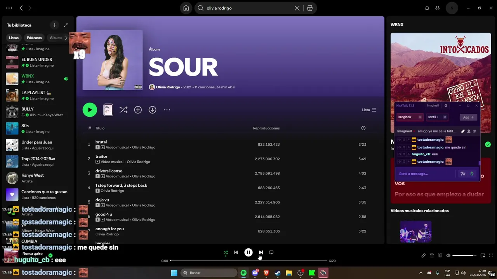Download the SOUR album

click(x=152, y=110)
